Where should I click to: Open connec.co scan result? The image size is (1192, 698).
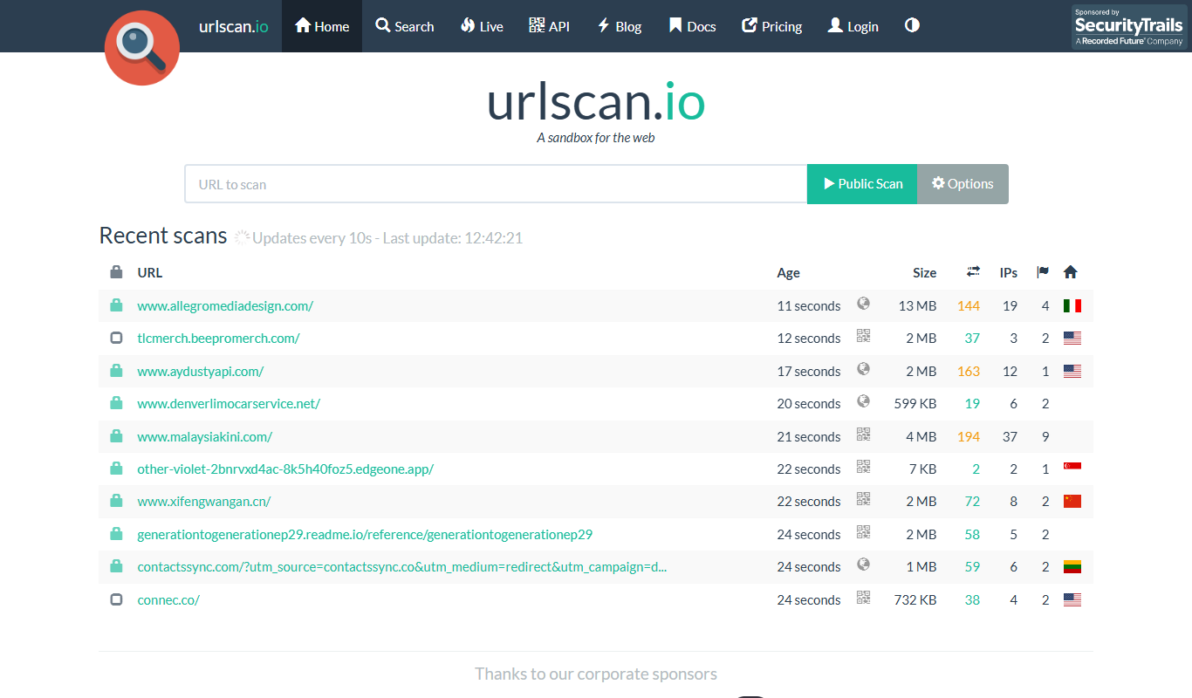tap(168, 600)
